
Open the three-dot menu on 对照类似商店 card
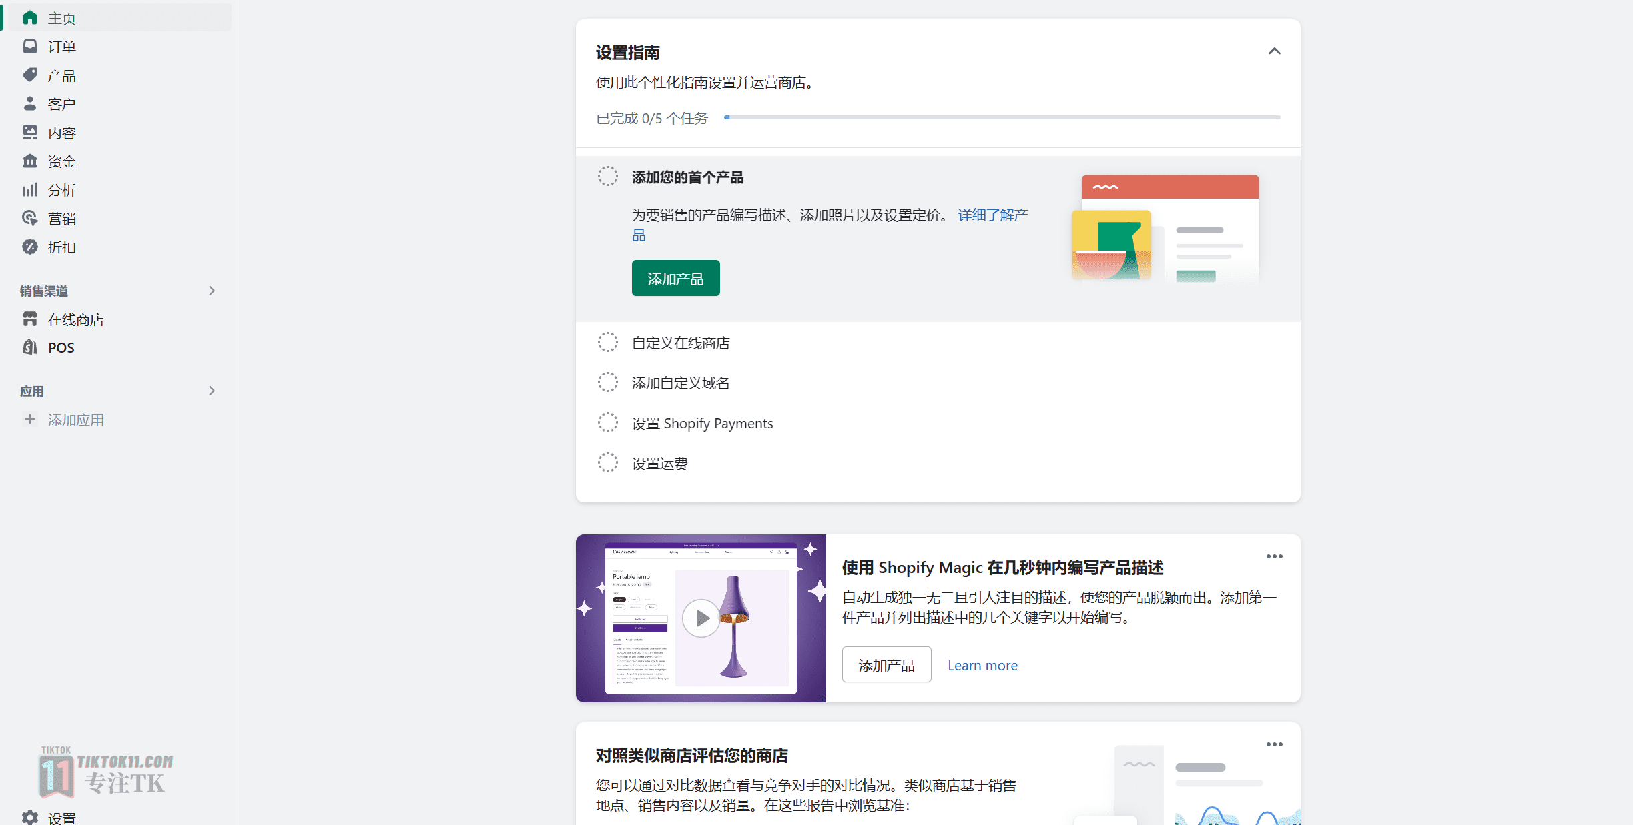(x=1274, y=744)
